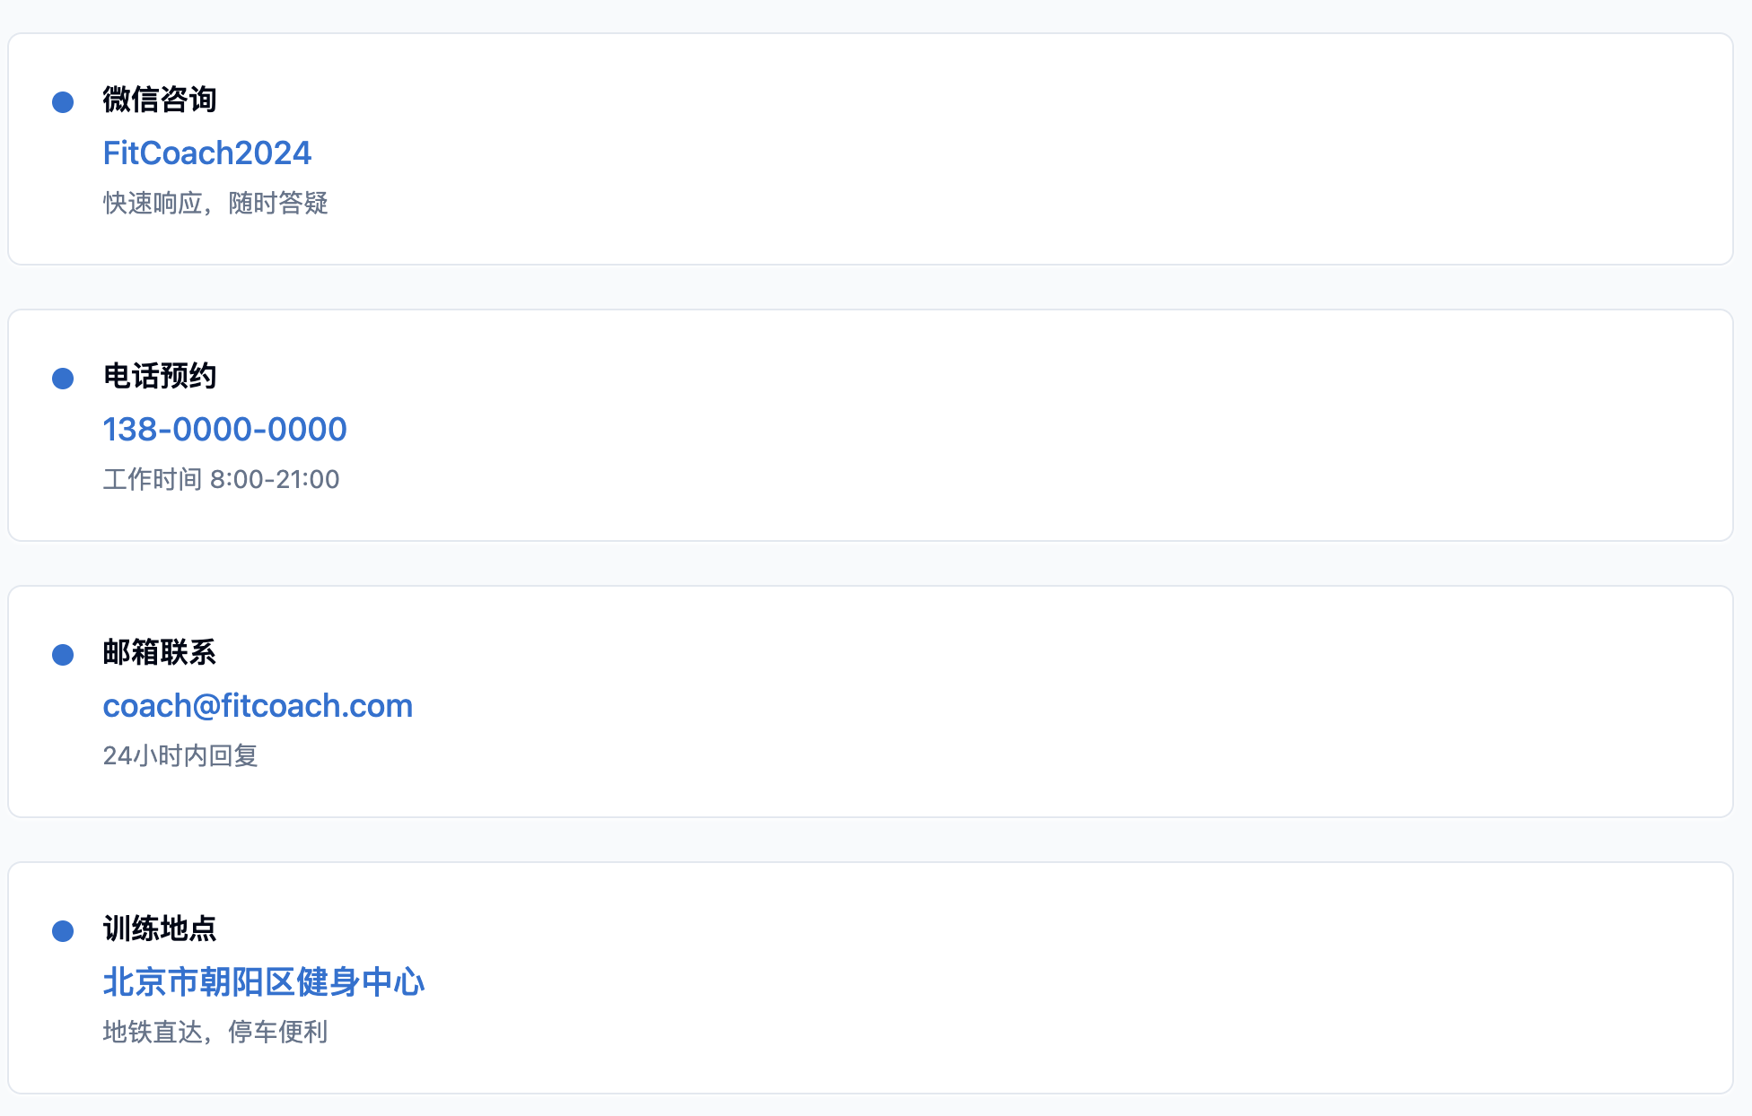Click the 24小时内回复 description text
This screenshot has height=1116, width=1752.
[x=180, y=756]
